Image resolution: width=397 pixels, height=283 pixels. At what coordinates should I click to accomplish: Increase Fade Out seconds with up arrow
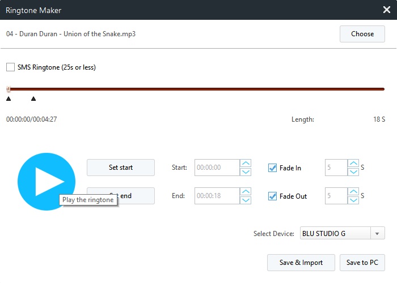click(x=353, y=192)
